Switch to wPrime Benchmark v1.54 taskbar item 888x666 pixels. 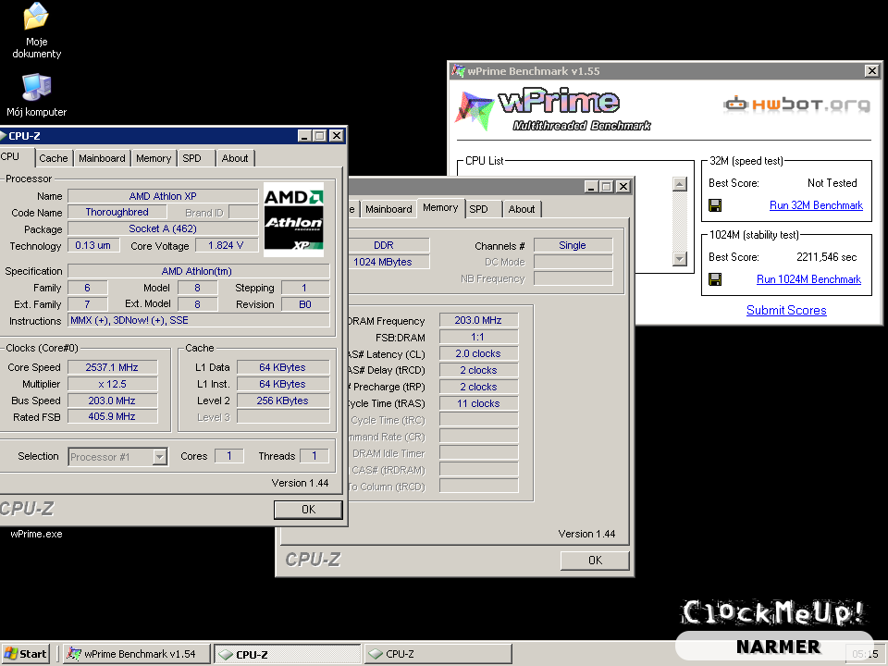pos(137,654)
